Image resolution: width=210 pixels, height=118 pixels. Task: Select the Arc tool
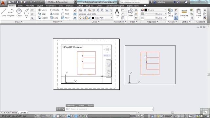(x=27, y=13)
